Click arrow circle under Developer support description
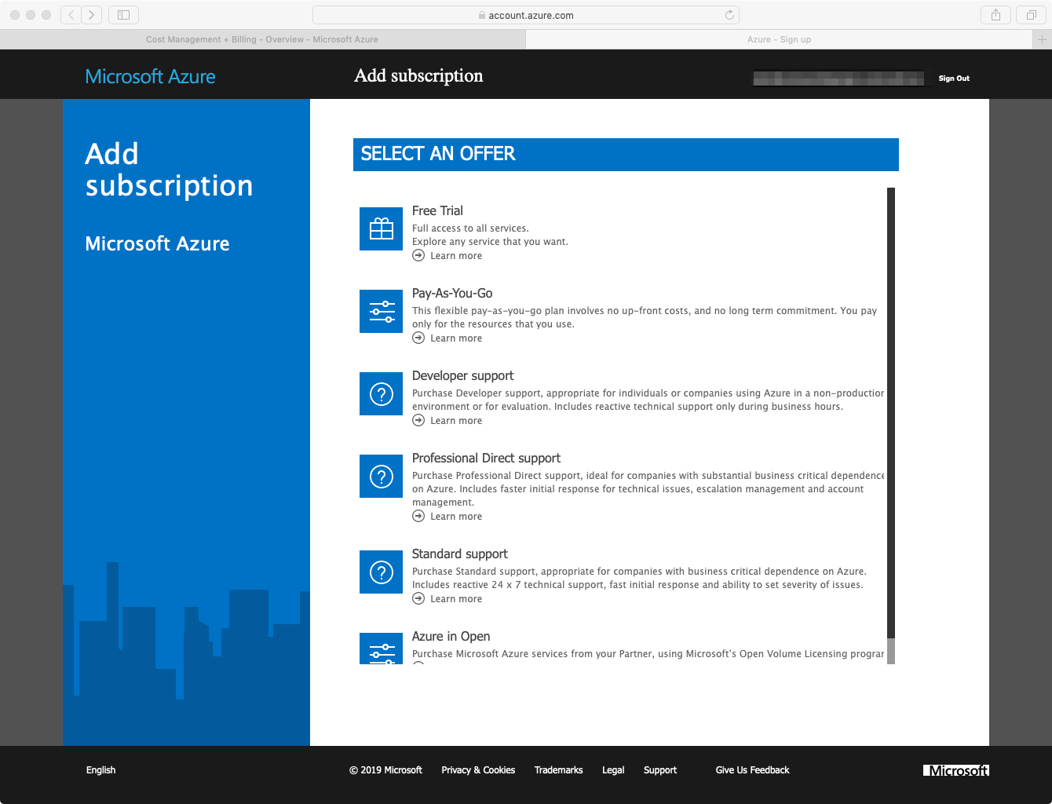 tap(418, 420)
